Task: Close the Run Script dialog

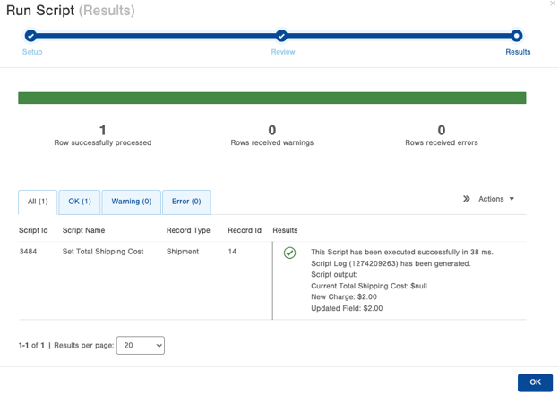Action: pyautogui.click(x=553, y=4)
